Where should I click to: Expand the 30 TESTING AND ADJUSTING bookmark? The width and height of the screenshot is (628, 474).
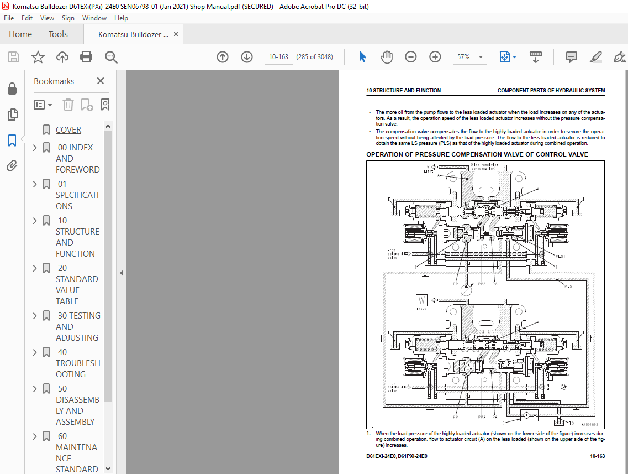click(35, 316)
